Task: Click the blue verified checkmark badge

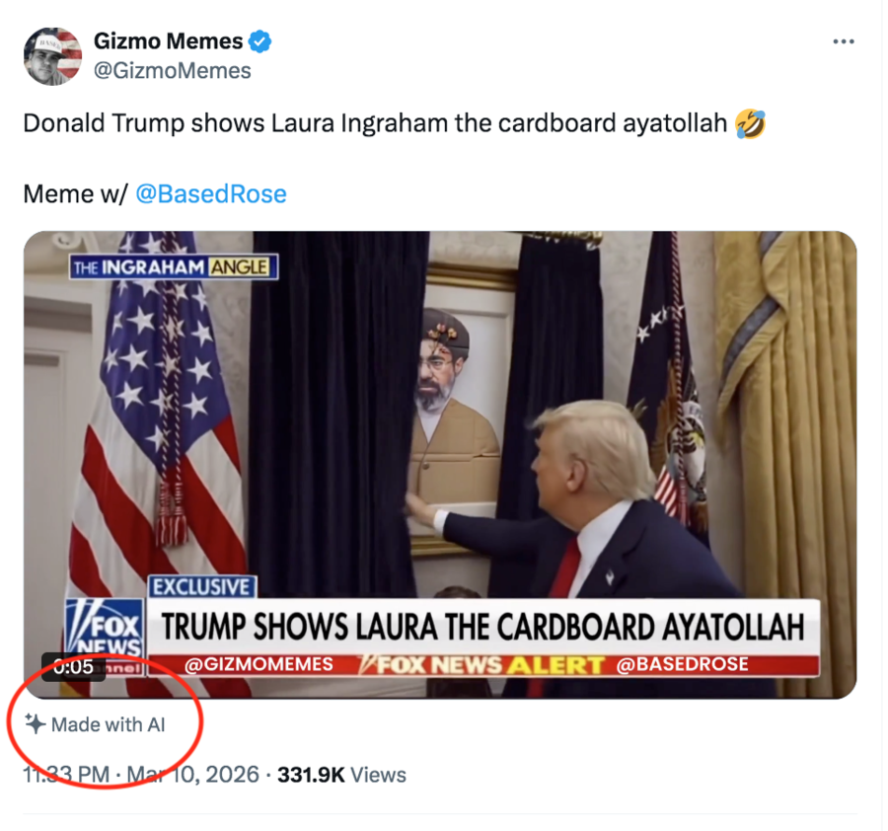Action: 259,41
